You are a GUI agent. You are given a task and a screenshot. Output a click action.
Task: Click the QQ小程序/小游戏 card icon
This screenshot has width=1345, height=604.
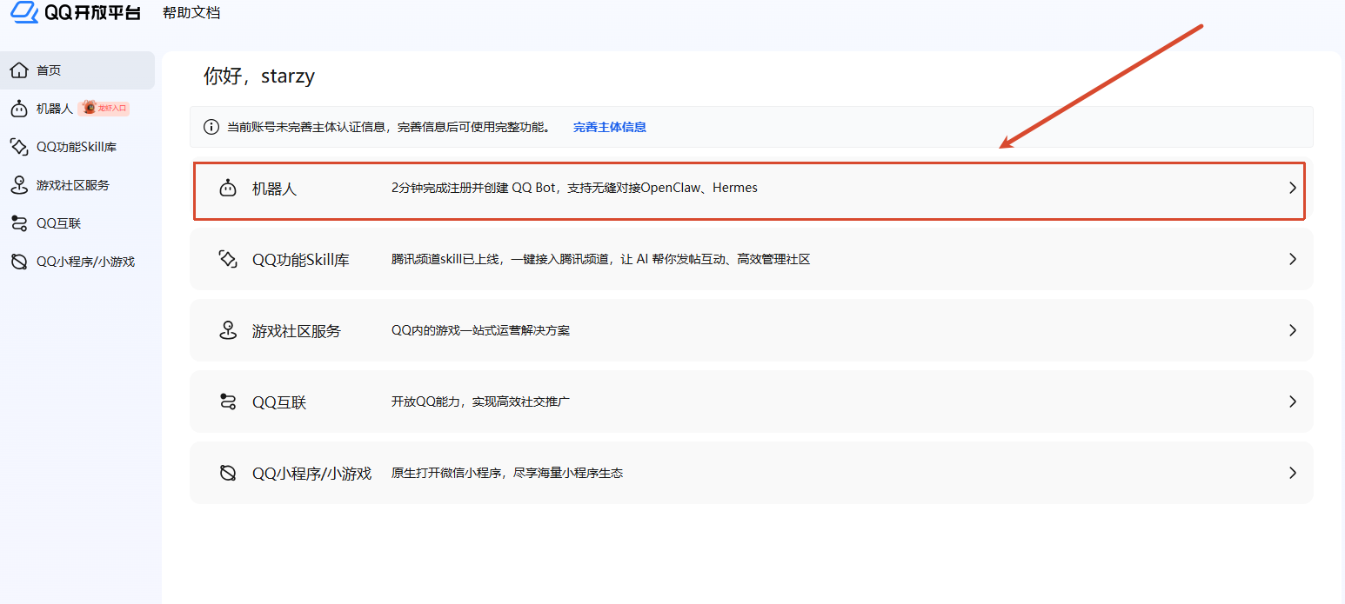pyautogui.click(x=228, y=473)
